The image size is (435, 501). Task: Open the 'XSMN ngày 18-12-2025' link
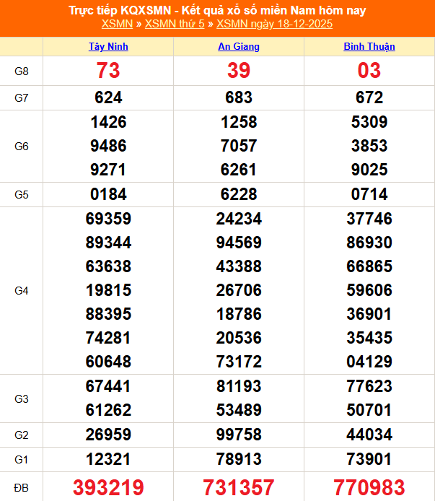click(274, 24)
